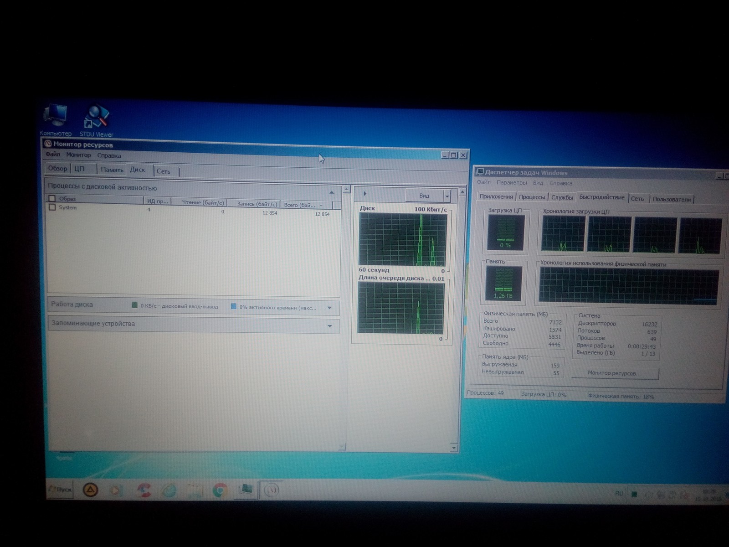
Task: Click the Монитор ресурсов... button
Action: point(614,373)
